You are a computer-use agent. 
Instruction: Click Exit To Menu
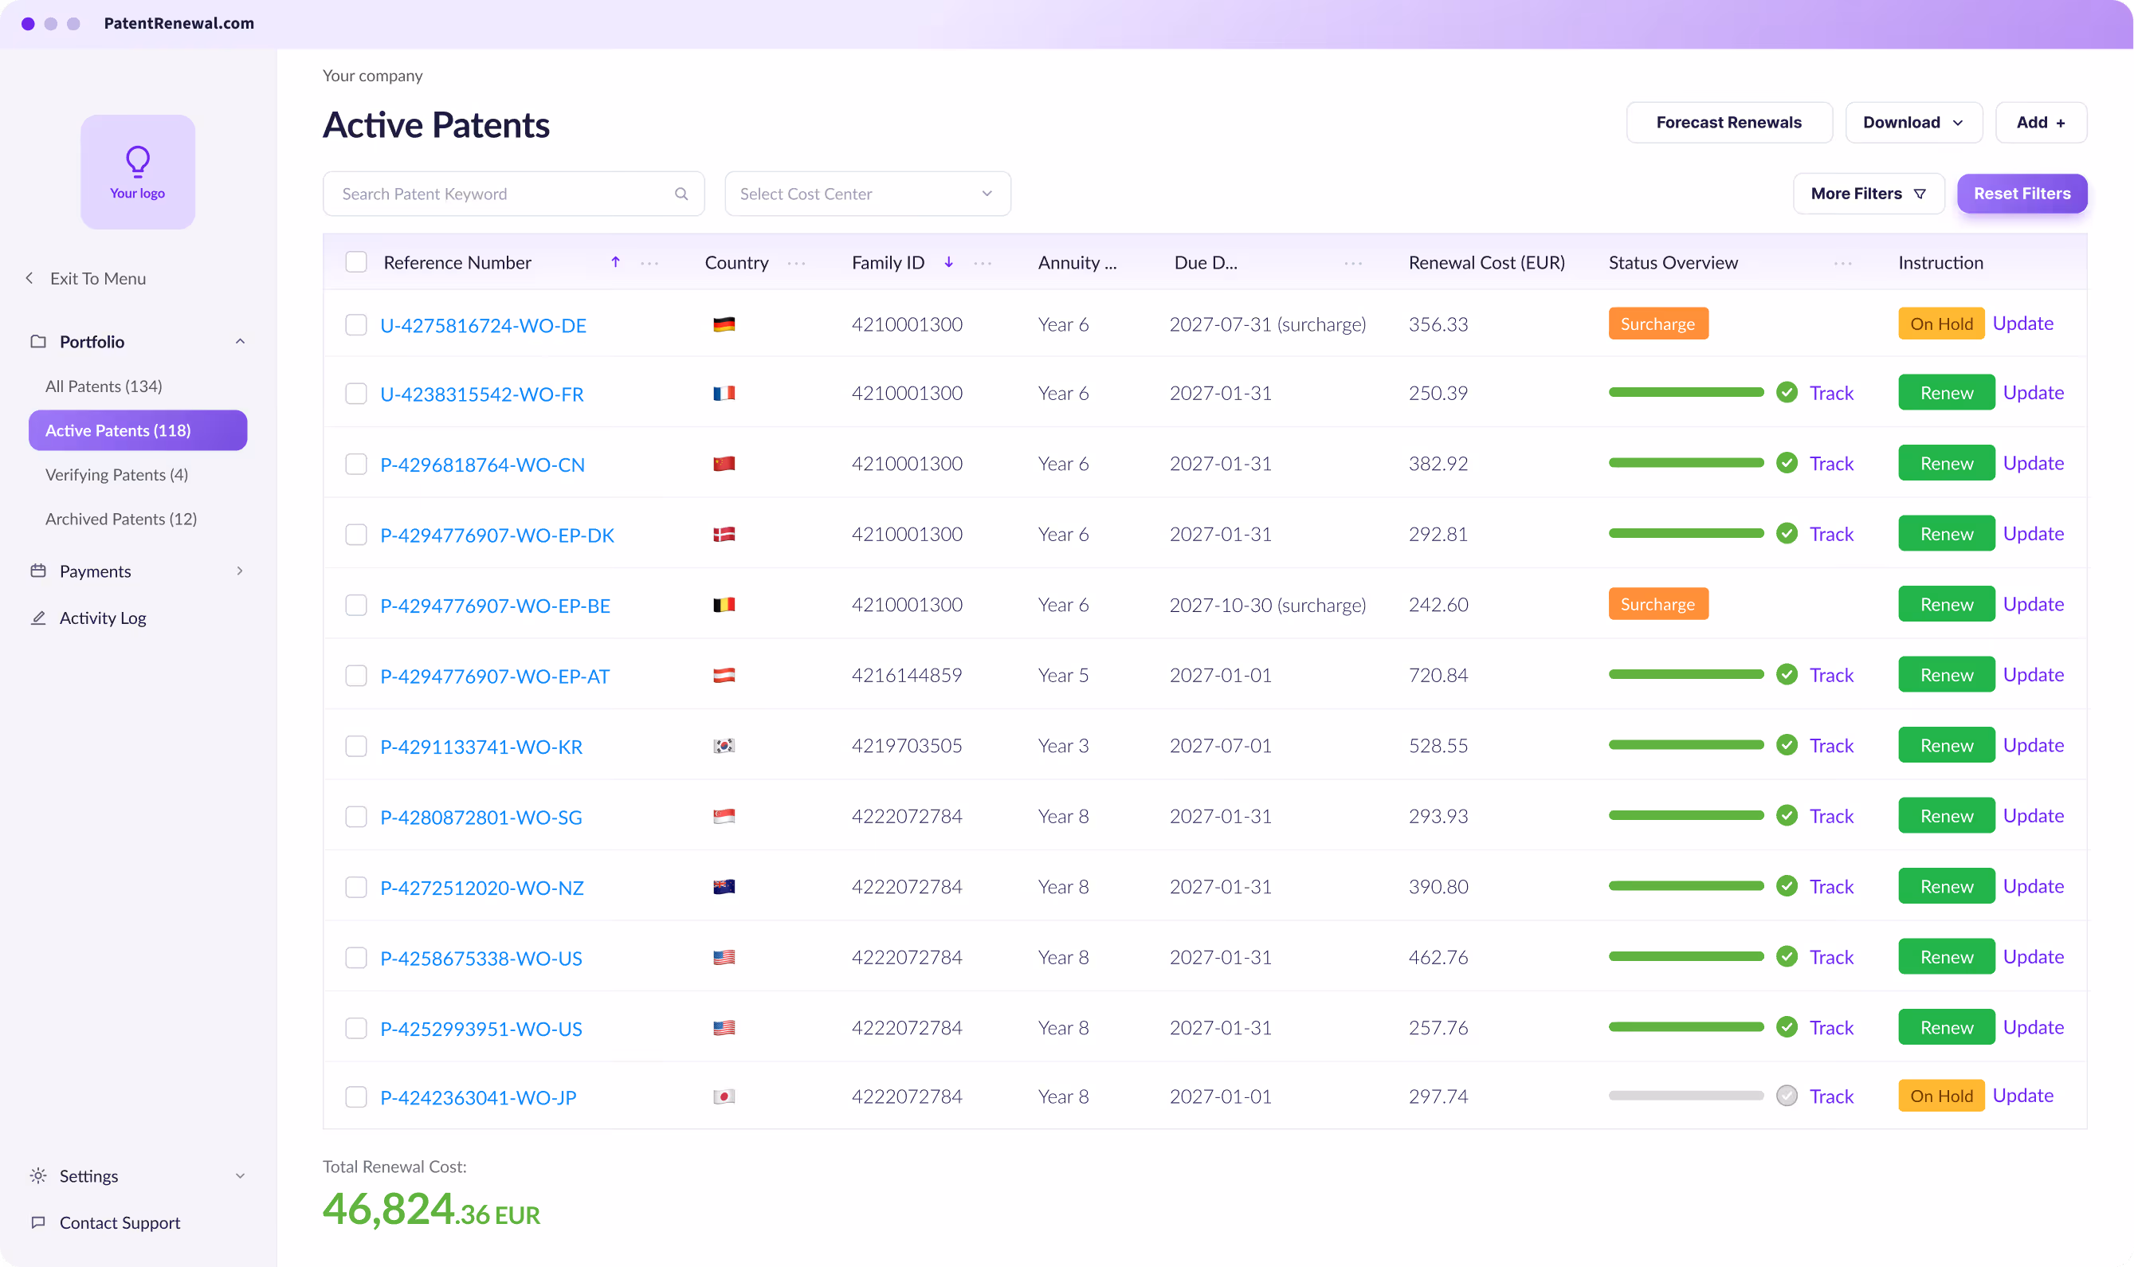pyautogui.click(x=97, y=278)
